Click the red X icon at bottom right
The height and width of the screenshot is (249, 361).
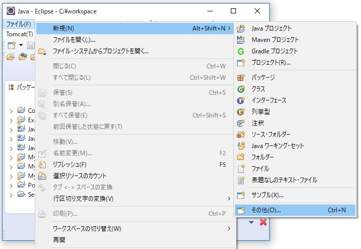click(x=263, y=222)
